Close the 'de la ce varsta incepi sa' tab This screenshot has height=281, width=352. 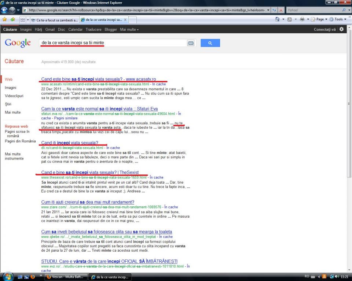point(125,20)
